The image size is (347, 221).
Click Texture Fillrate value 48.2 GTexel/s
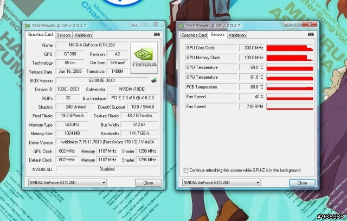coord(139,116)
